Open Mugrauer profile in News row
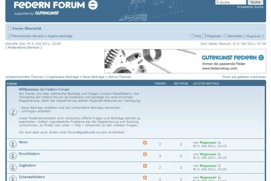The width and height of the screenshot is (271, 181). (208, 143)
